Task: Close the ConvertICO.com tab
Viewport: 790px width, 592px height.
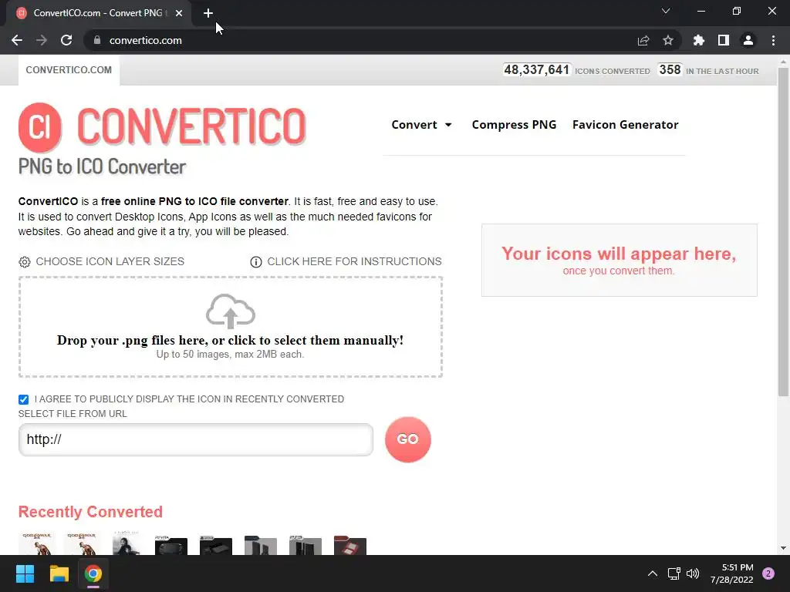Action: coord(179,13)
